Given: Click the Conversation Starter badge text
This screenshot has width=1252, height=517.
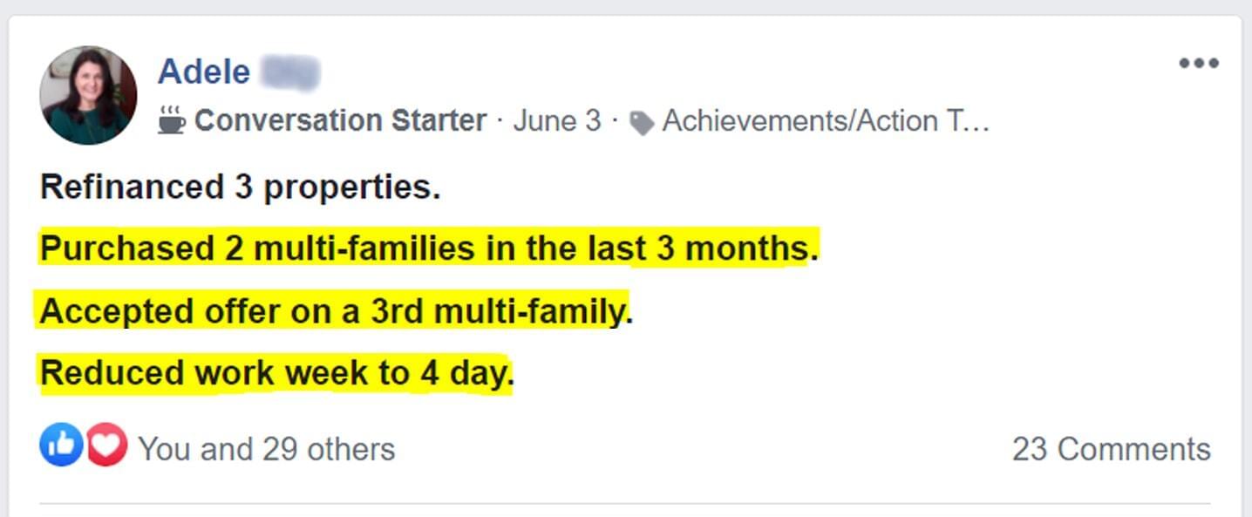Looking at the screenshot, I should (340, 120).
